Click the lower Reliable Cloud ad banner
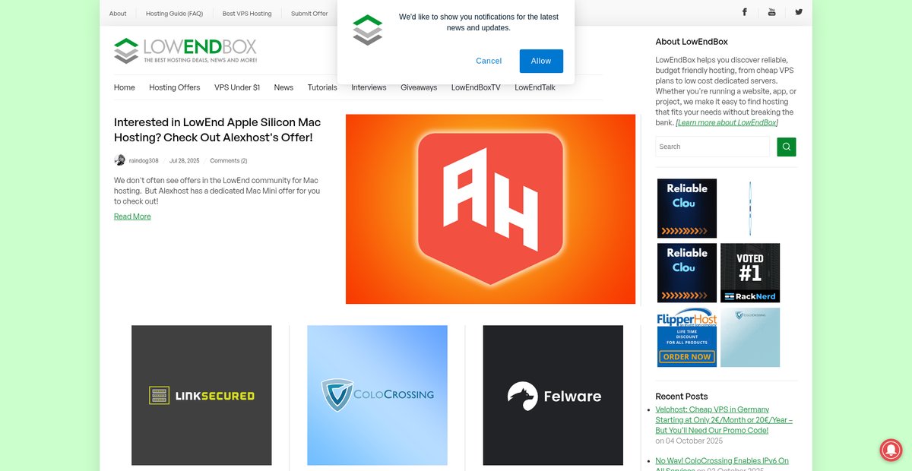 tap(687, 273)
